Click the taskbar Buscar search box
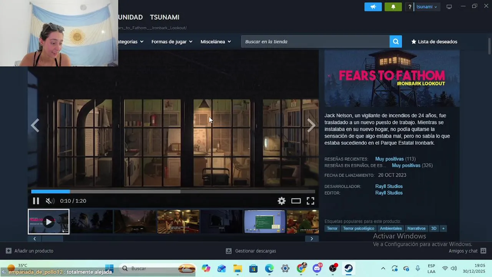Screen dimensions: 492x277 pos(158,268)
